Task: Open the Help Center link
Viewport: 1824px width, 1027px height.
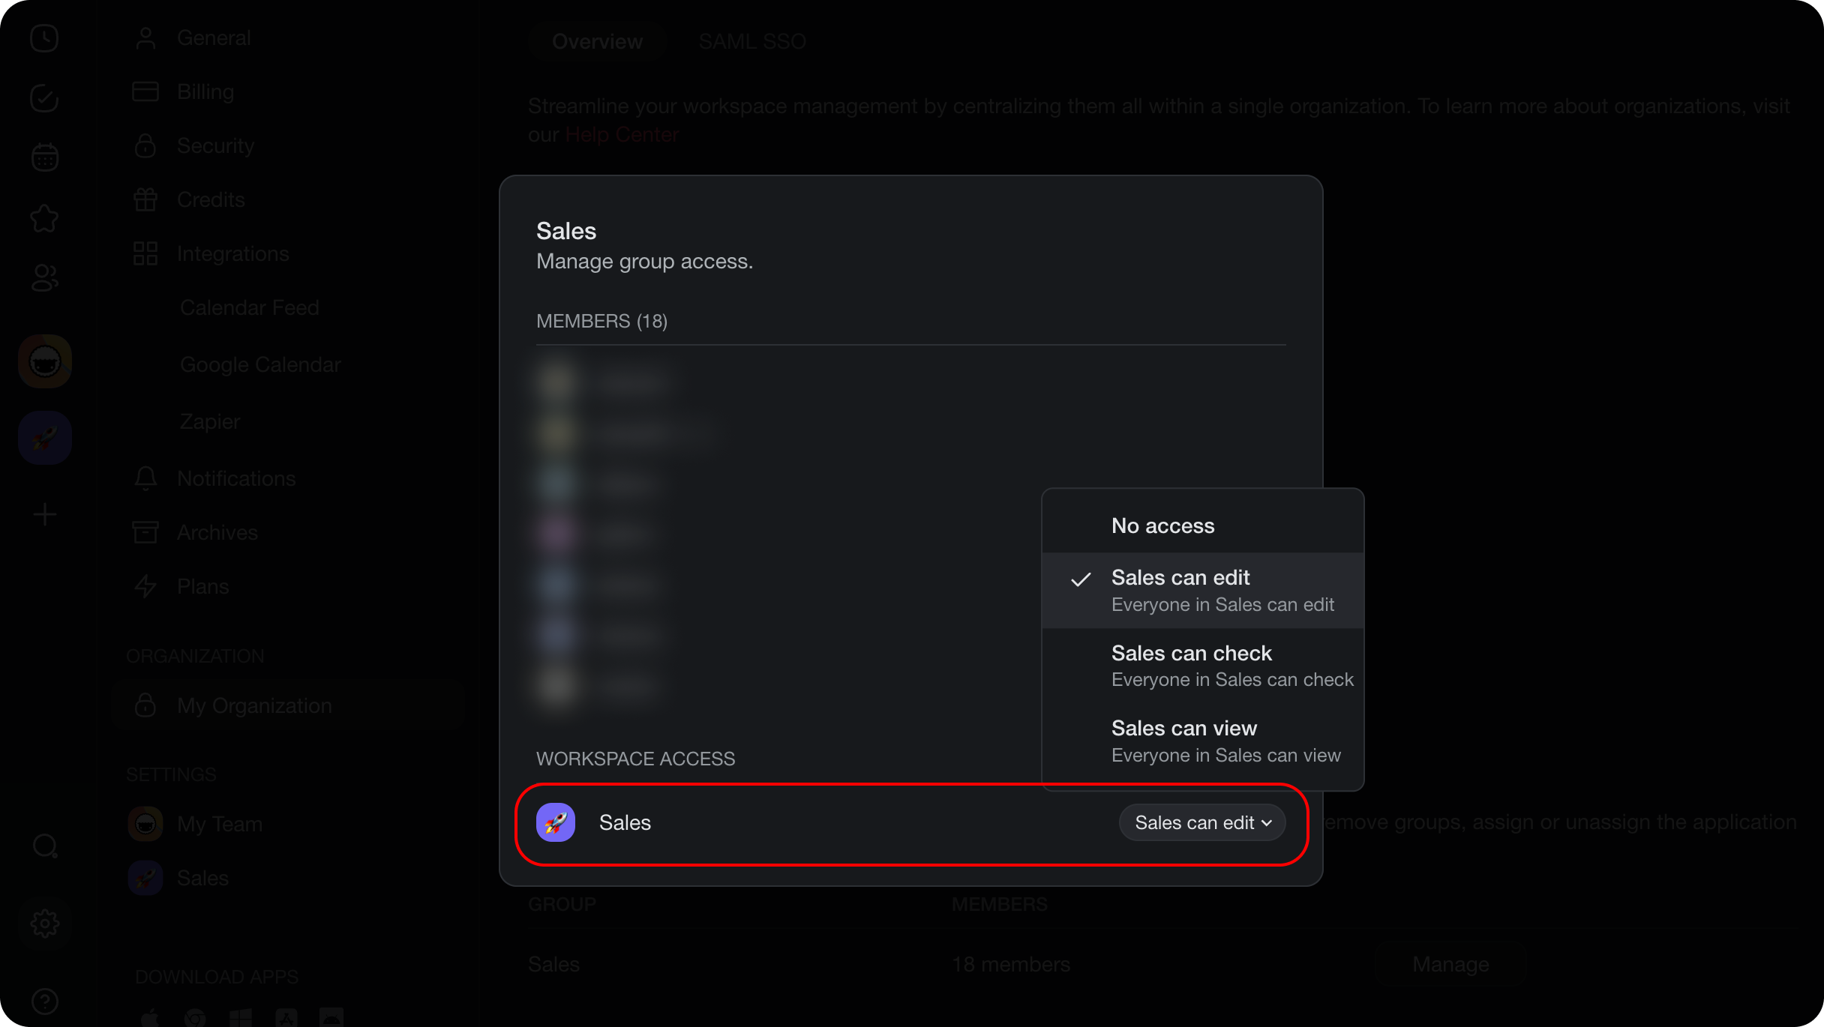Action: point(622,135)
